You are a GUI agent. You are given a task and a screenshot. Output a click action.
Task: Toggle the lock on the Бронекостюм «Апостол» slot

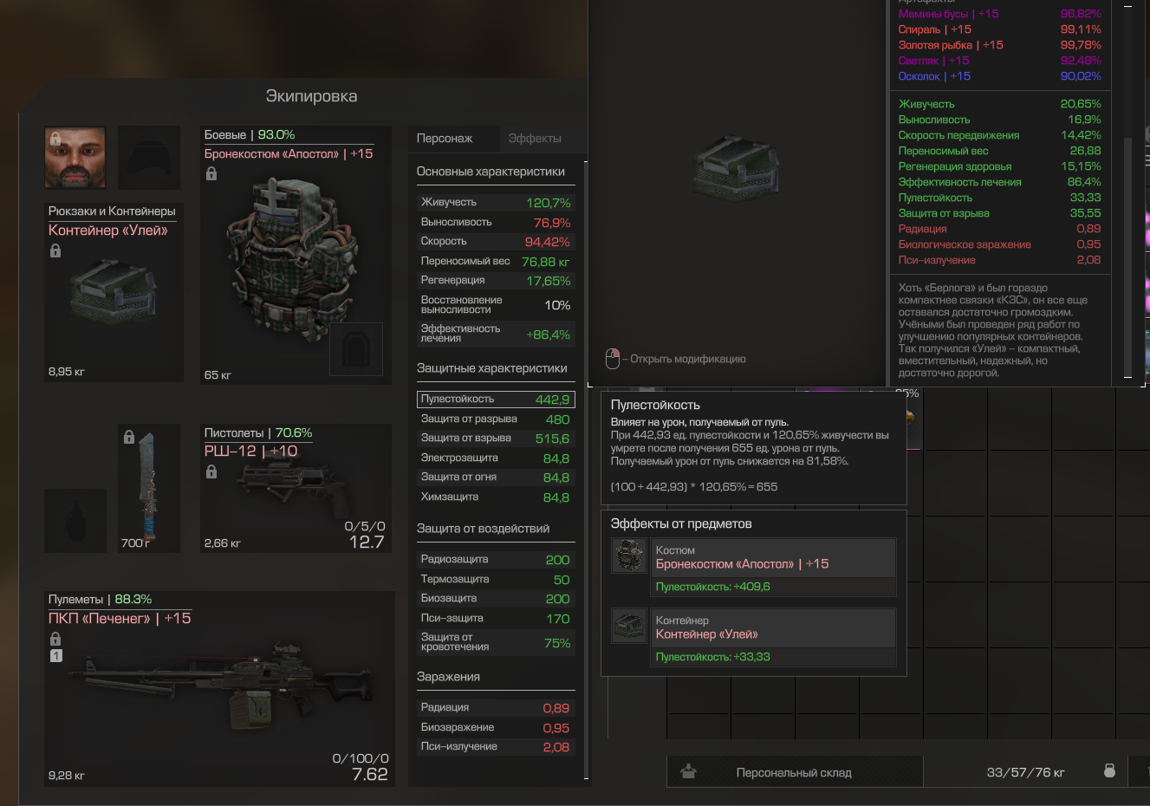pos(211,174)
